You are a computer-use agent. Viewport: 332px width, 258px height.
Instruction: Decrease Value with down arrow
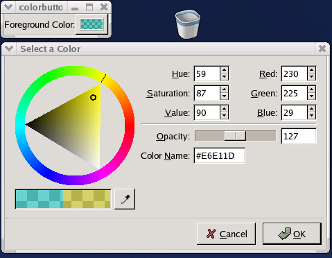click(224, 116)
